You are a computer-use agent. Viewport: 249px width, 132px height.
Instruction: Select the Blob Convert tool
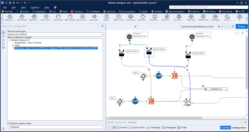coord(46,17)
